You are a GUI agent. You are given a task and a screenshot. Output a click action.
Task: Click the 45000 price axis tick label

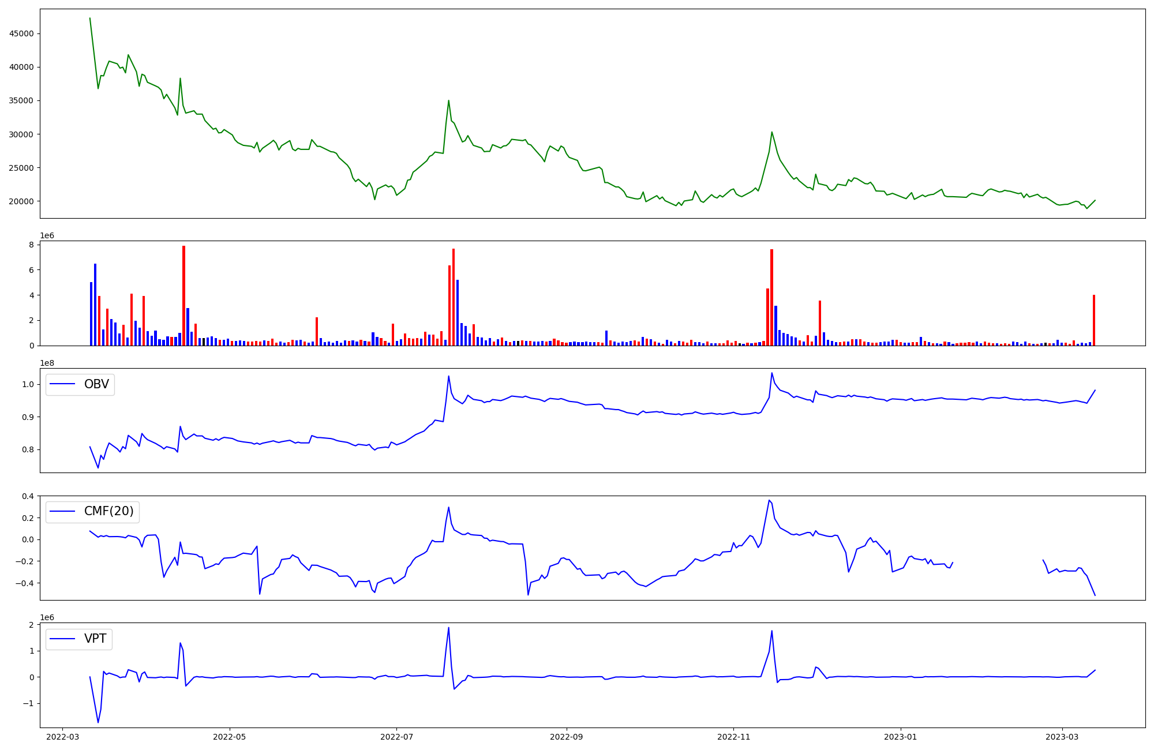pyautogui.click(x=22, y=33)
